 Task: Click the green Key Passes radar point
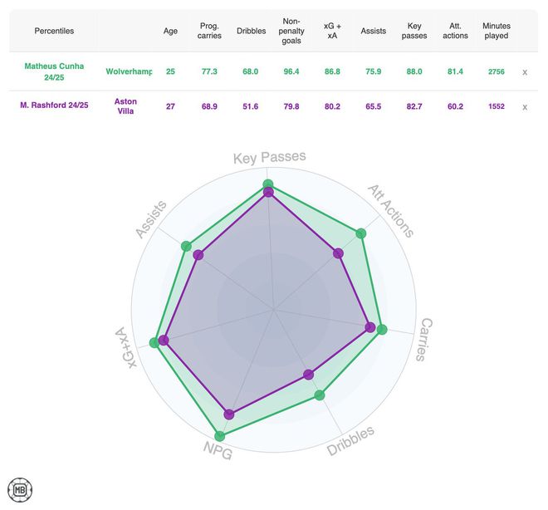[x=267, y=184]
